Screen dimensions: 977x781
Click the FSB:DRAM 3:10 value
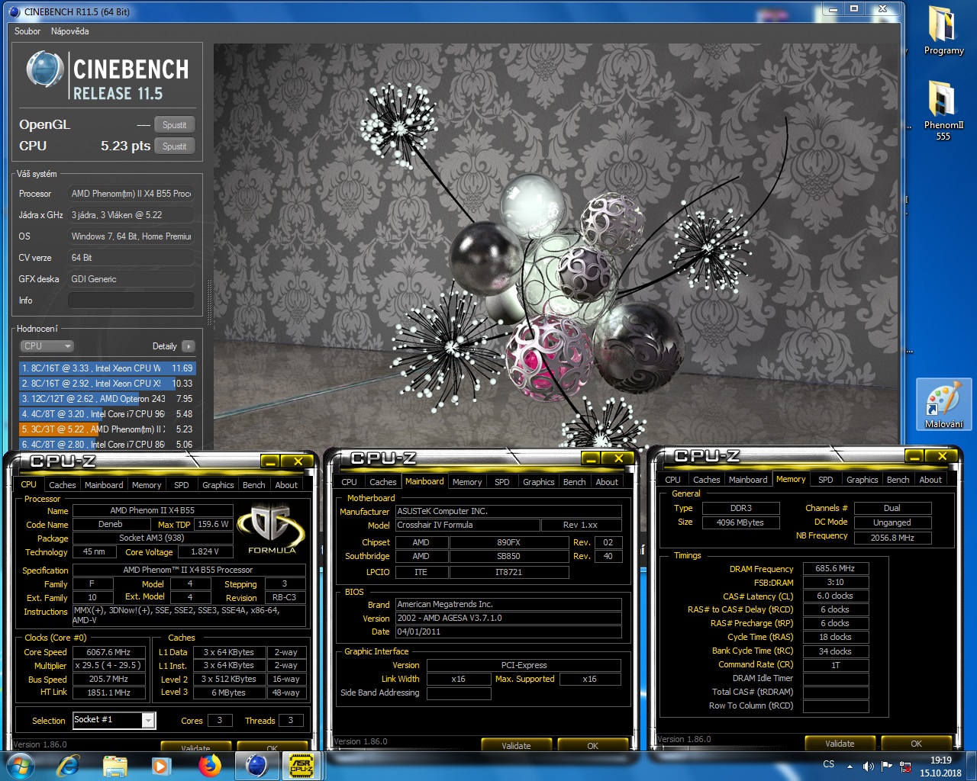[x=836, y=582]
